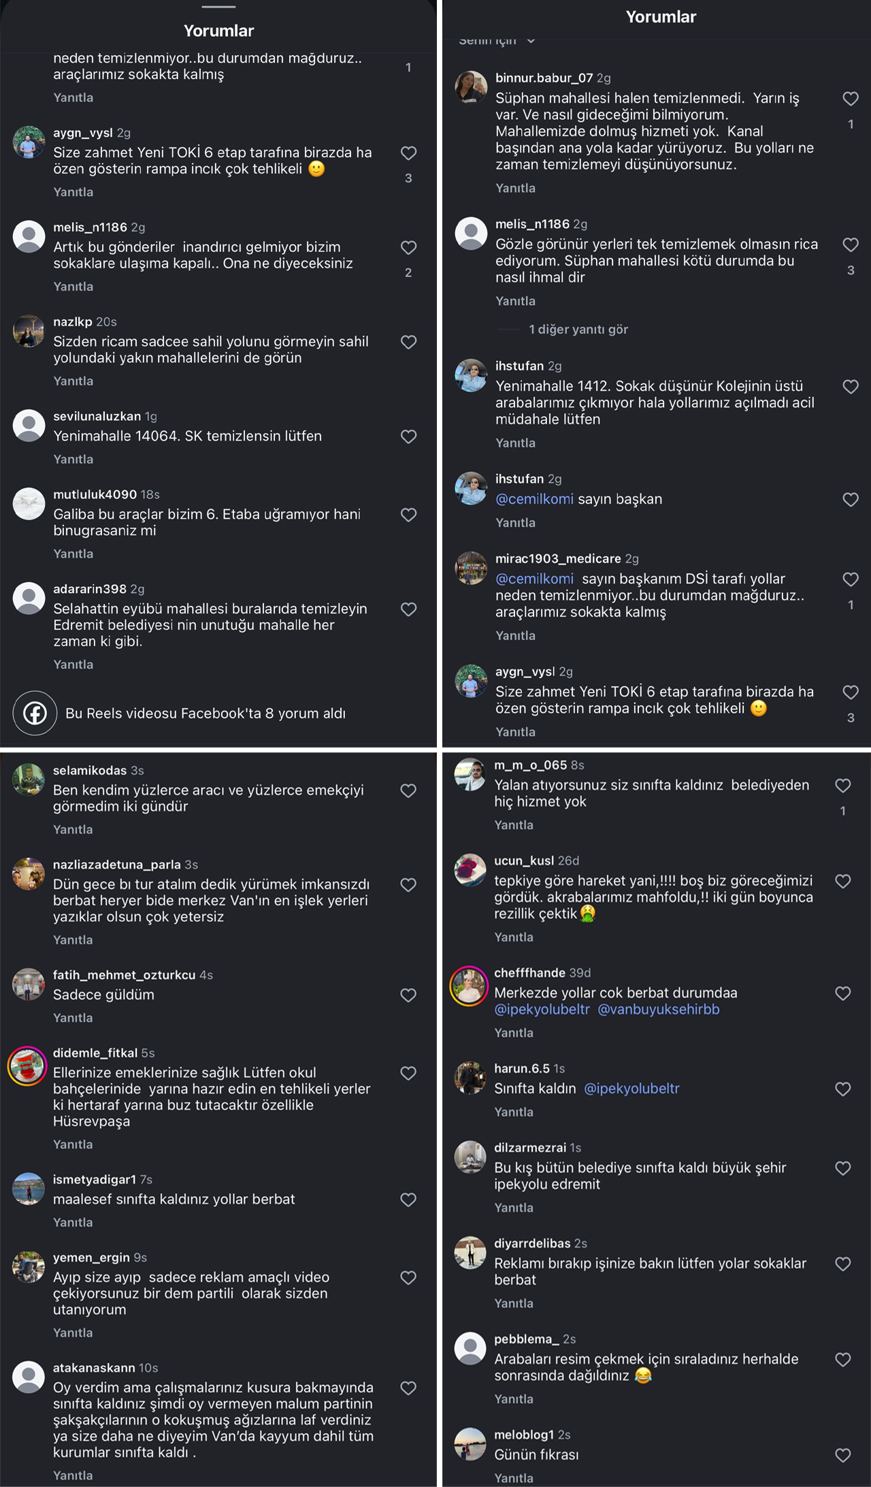Tap heart next to selamikodas's comment

[408, 790]
